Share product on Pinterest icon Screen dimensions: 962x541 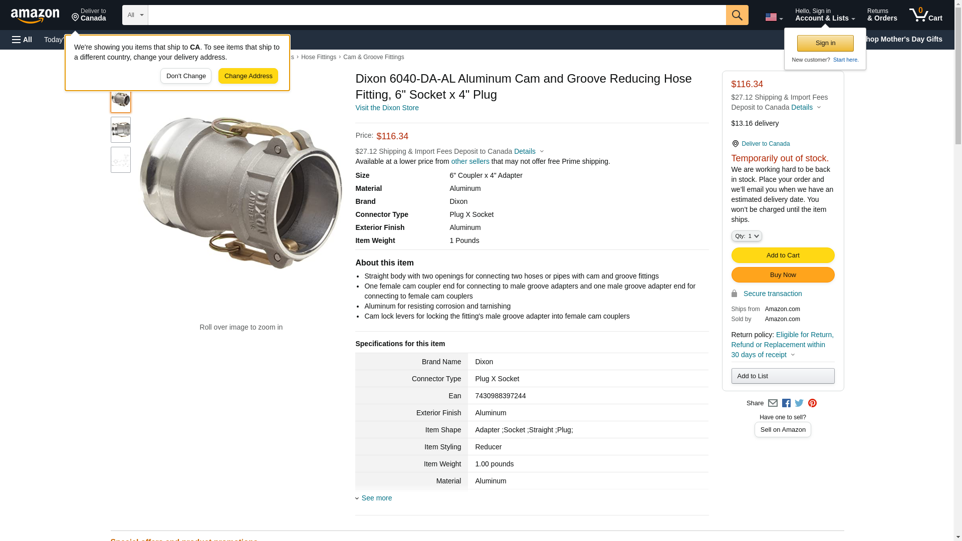click(812, 403)
